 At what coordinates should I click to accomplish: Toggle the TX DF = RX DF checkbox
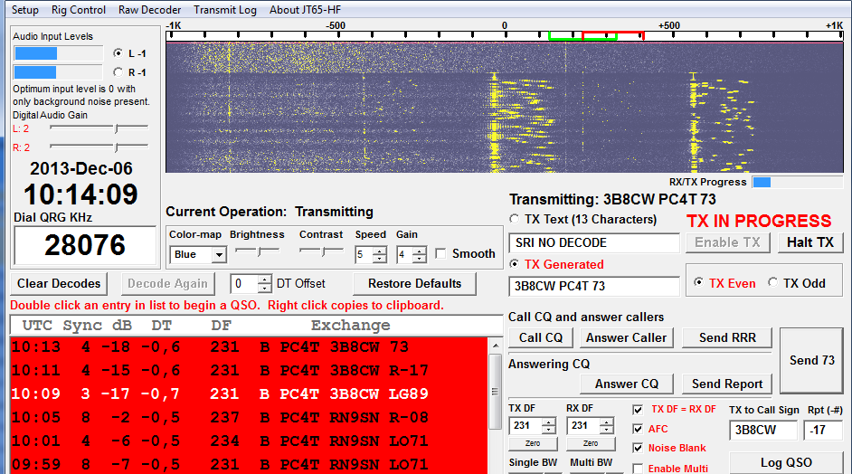638,410
